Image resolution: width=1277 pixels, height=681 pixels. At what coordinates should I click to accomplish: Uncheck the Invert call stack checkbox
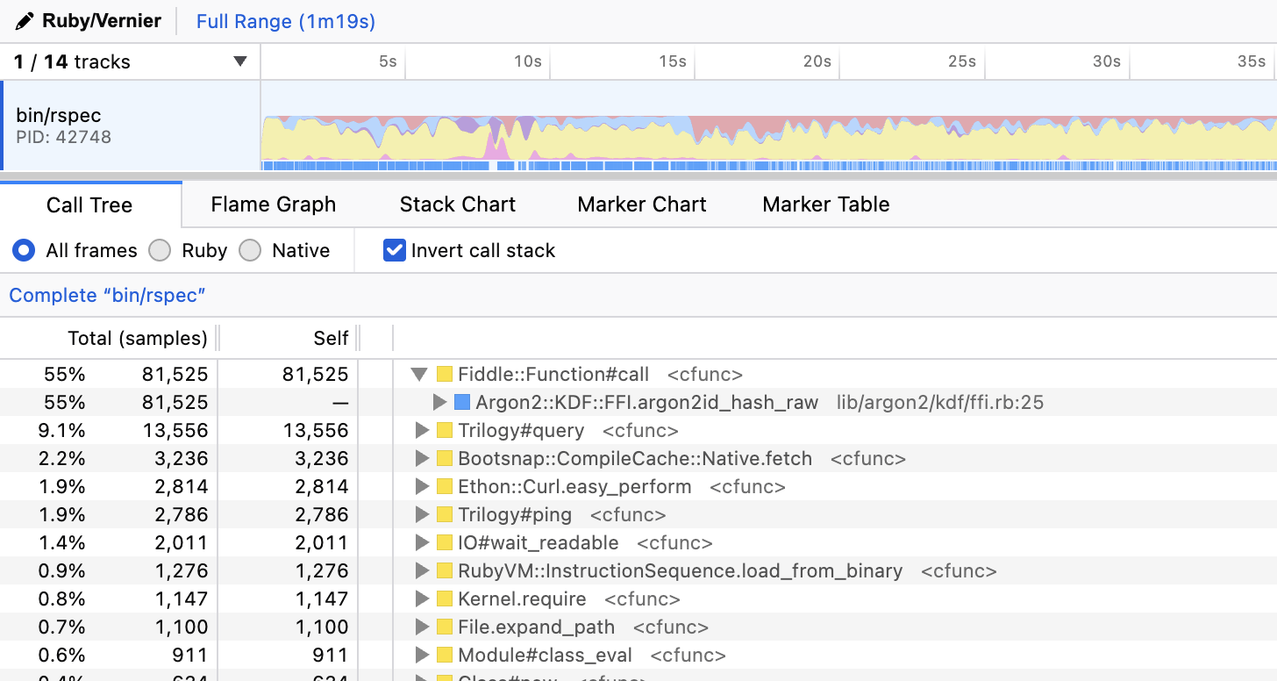pos(394,251)
